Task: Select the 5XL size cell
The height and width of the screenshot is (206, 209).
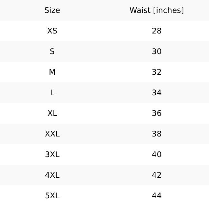Action: (x=52, y=196)
